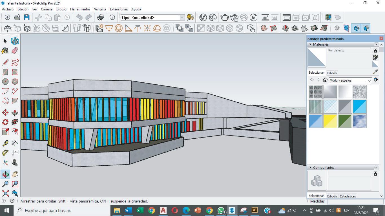Activate the Push/Pull tool
385x216 pixels.
[x=15, y=113]
